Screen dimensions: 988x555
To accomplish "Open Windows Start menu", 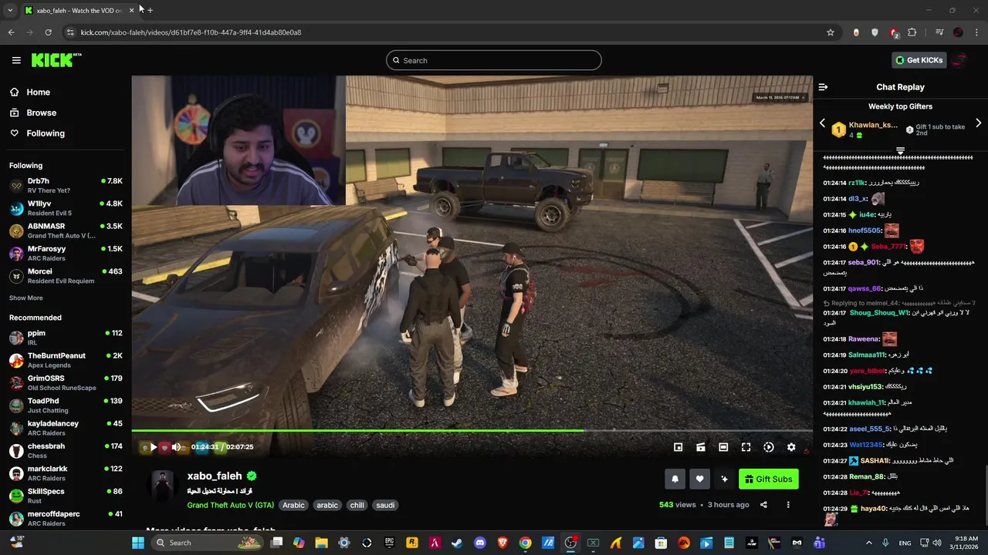I will tap(138, 543).
